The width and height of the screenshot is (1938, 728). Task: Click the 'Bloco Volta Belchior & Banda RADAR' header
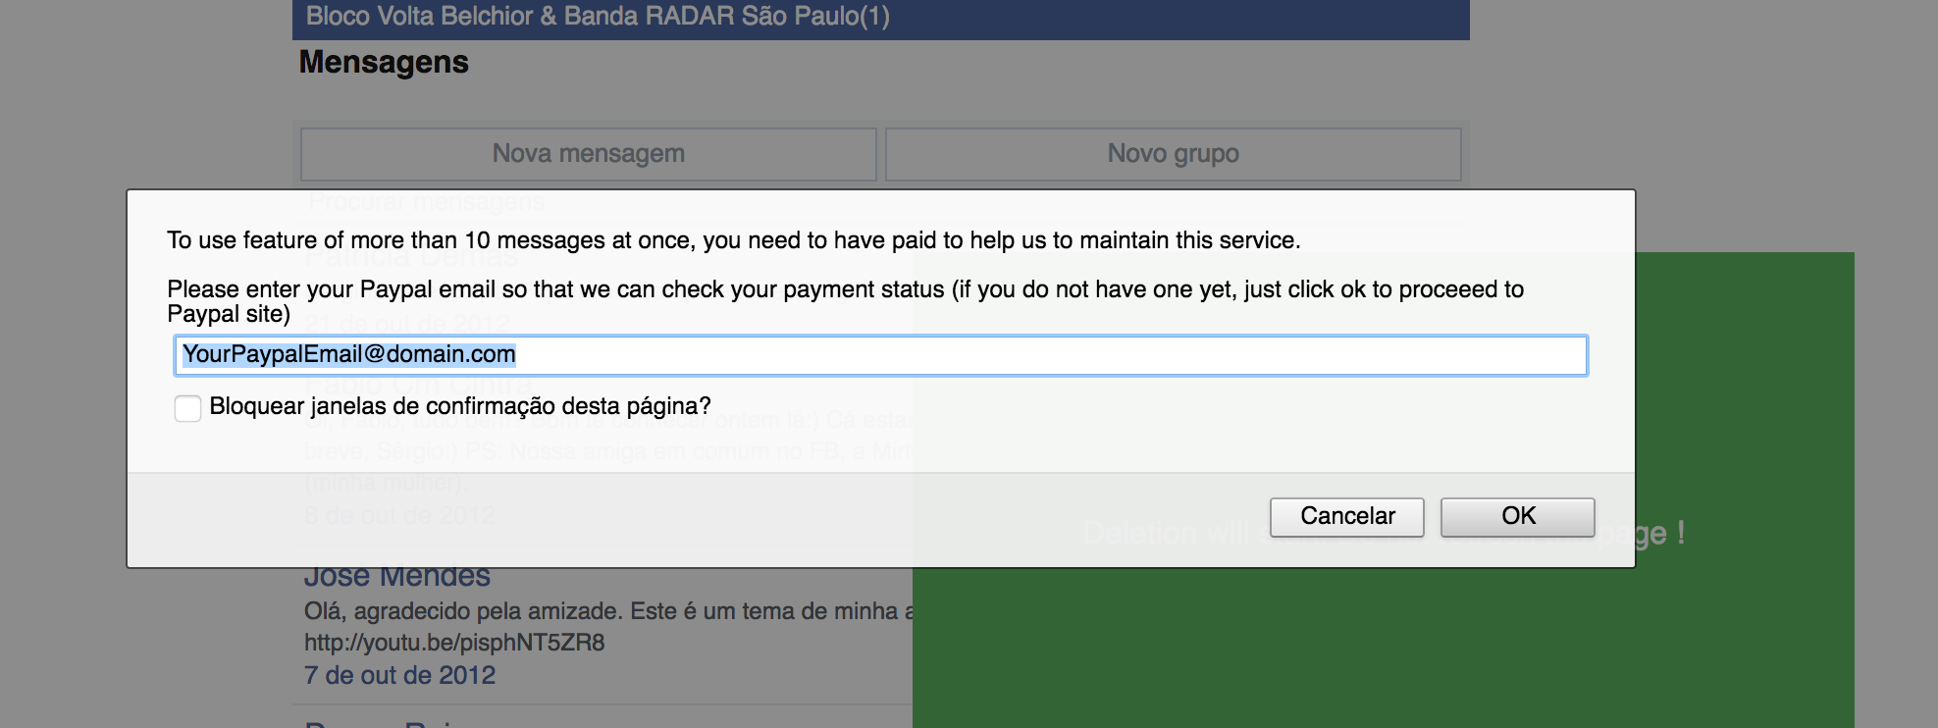click(598, 17)
